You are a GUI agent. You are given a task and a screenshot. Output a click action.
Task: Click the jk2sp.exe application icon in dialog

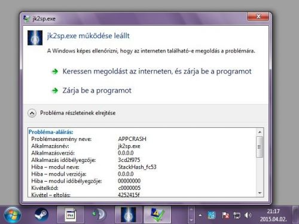coord(35,38)
